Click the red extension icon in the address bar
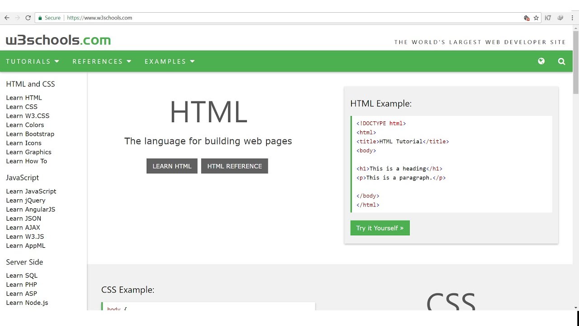 click(527, 18)
